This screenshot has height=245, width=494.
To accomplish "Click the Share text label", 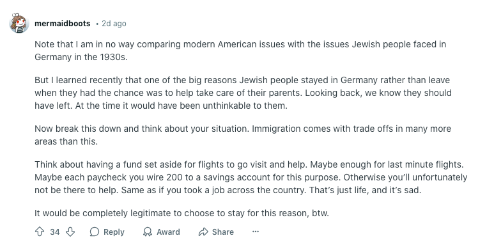I will tap(223, 232).
